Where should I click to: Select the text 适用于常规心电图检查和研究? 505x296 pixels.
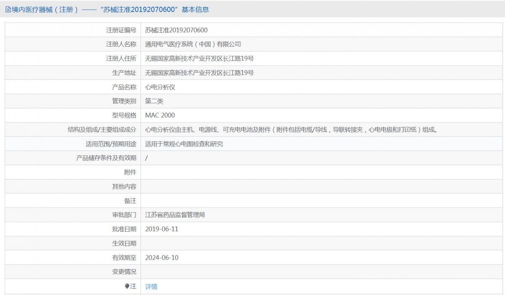(184, 144)
